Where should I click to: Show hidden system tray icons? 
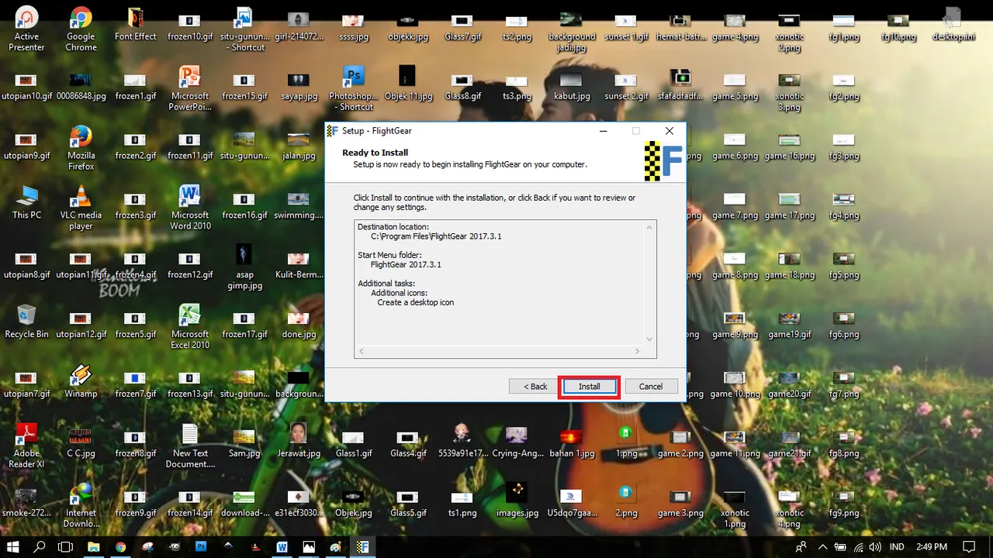pyautogui.click(x=822, y=546)
